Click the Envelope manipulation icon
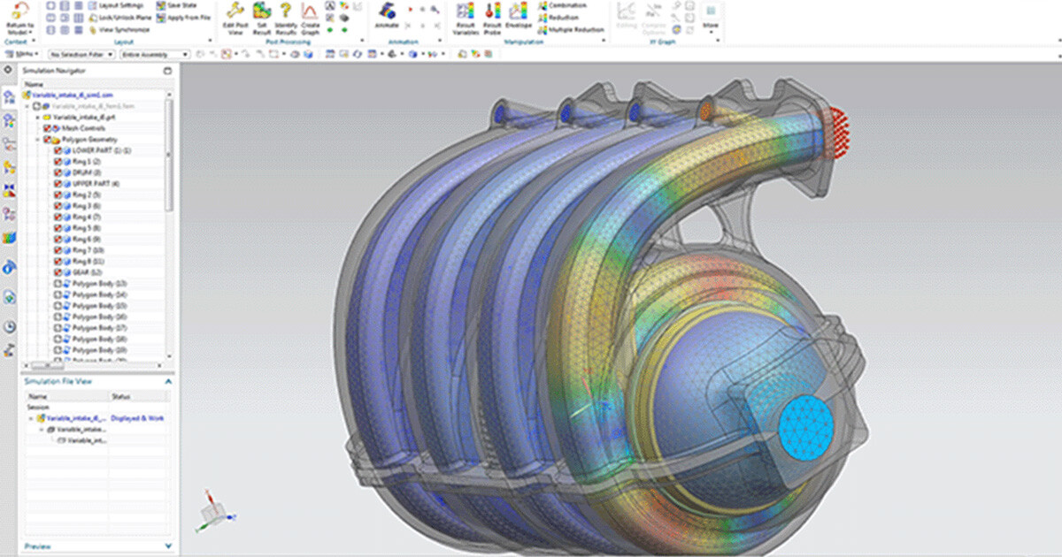Screen dimensions: 1062x557 pos(519,11)
